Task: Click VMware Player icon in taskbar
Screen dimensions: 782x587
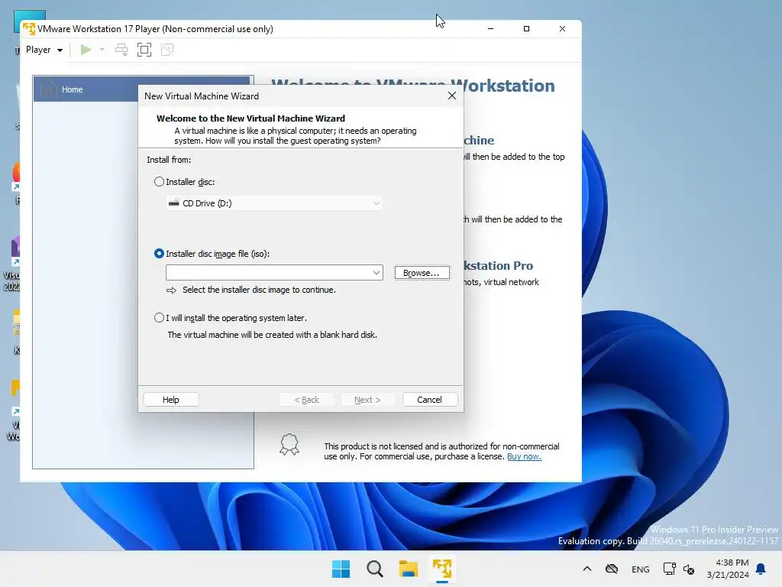Action: tap(442, 569)
